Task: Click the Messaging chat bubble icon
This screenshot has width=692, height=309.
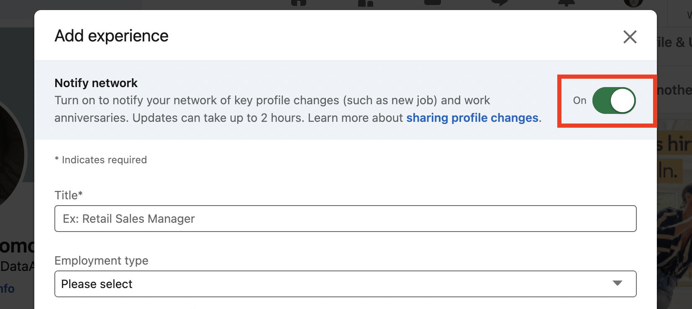Action: tap(500, 3)
